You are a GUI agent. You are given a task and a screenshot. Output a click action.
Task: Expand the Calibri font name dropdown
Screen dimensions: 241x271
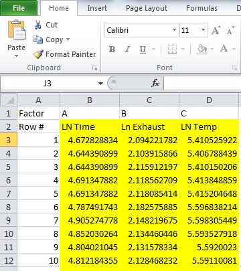pos(174,30)
